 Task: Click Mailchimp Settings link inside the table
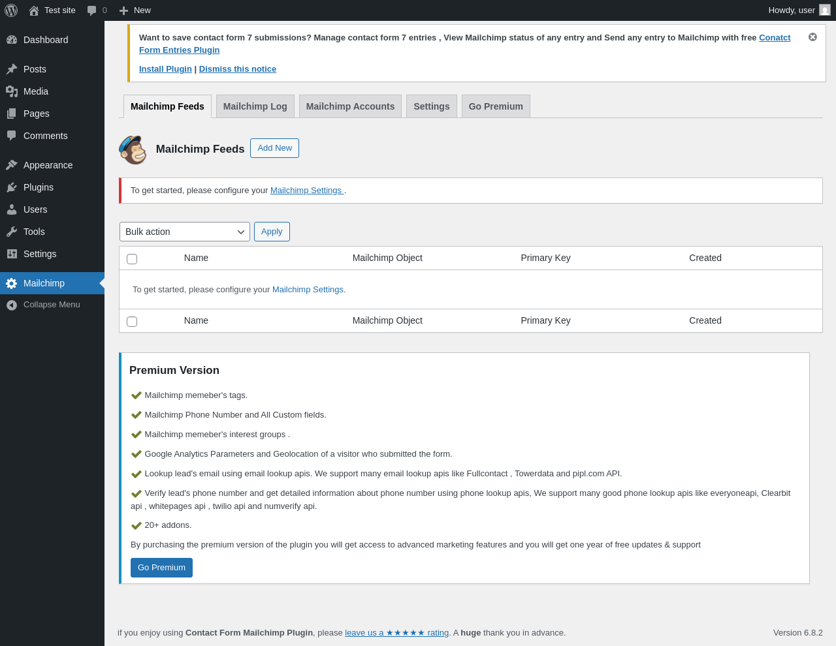(x=308, y=290)
